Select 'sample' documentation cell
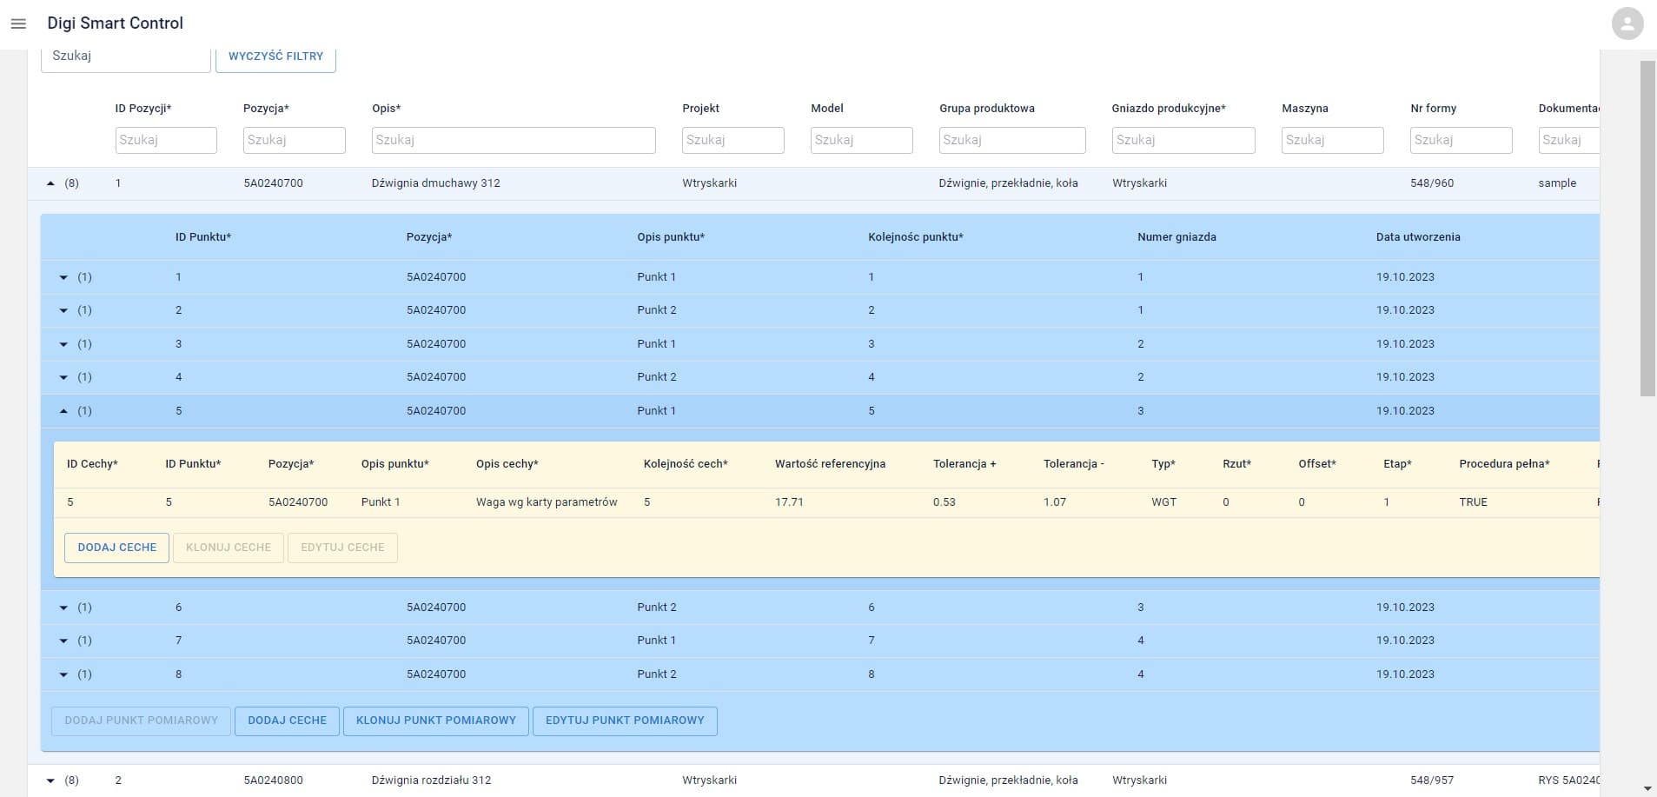The width and height of the screenshot is (1657, 797). [x=1557, y=183]
